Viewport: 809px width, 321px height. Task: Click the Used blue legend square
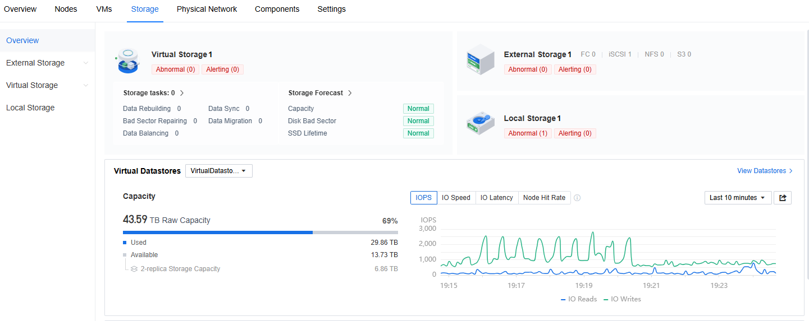pos(125,243)
